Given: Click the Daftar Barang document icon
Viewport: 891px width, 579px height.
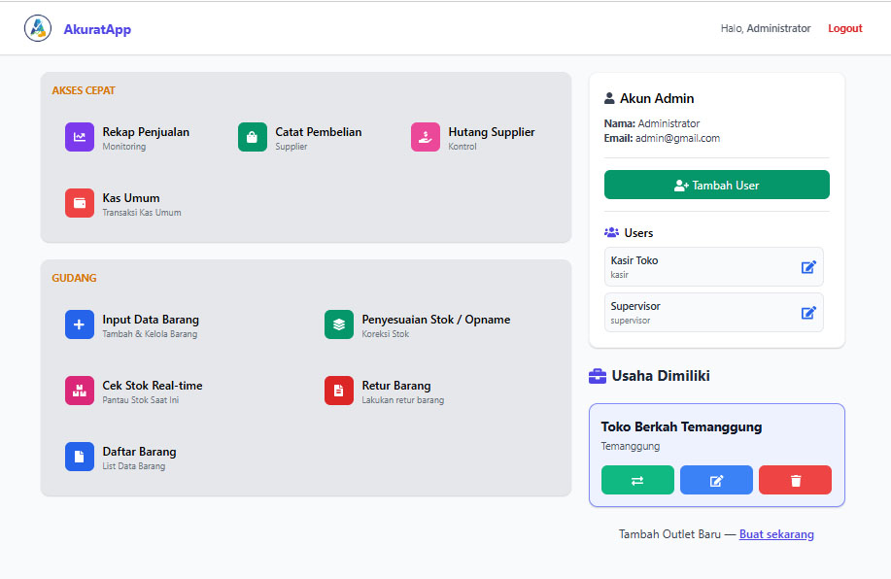Looking at the screenshot, I should point(80,457).
